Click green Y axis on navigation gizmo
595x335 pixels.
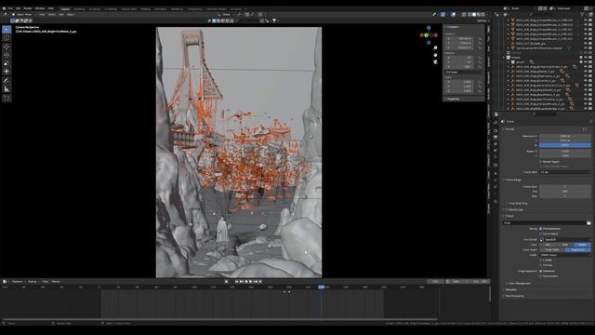coord(426,35)
